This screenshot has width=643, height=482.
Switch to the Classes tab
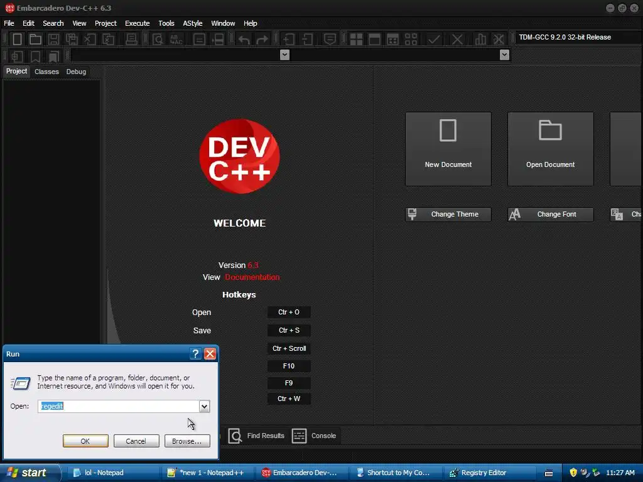tap(46, 72)
